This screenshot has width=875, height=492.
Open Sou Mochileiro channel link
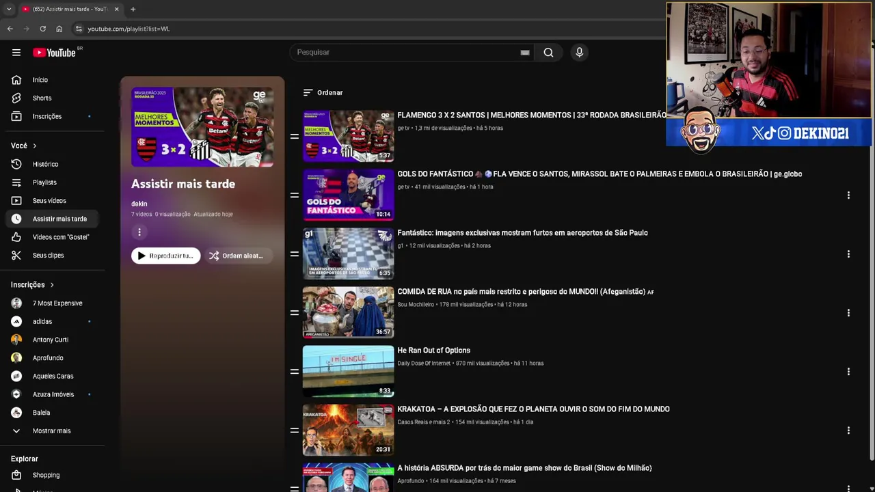coord(416,305)
